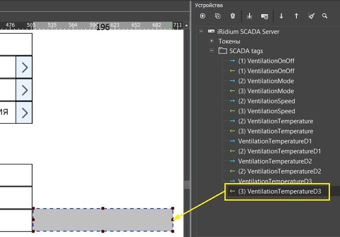340x237 pixels.
Task: Click the canvas vertical scrollbar thumb
Action: [x=187, y=184]
